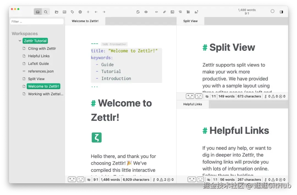Open preferences gear icon
The image size is (297, 195).
pos(80,12)
